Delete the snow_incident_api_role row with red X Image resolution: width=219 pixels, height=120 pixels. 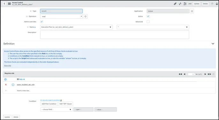6,84
